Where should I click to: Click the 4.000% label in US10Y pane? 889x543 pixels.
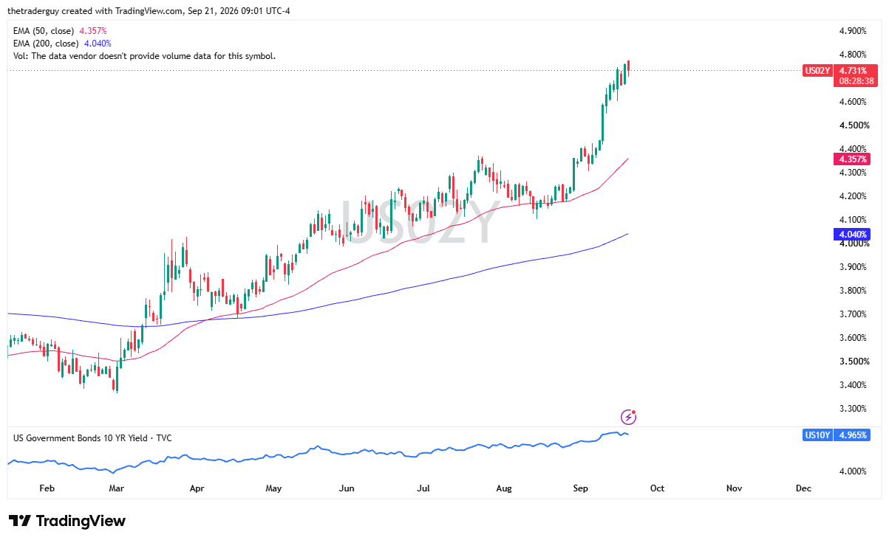pos(852,471)
